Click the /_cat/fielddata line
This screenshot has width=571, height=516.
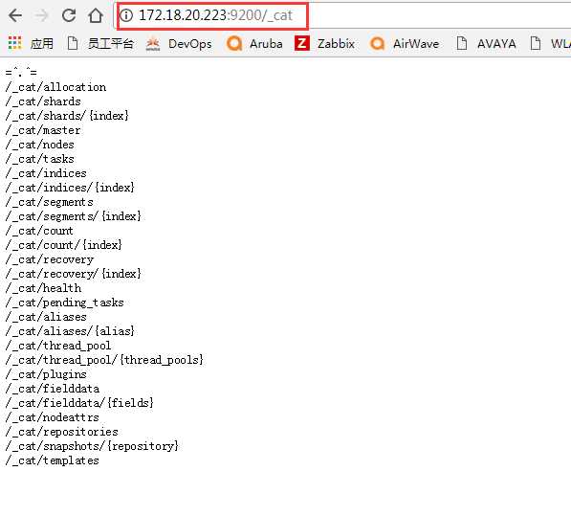(53, 389)
